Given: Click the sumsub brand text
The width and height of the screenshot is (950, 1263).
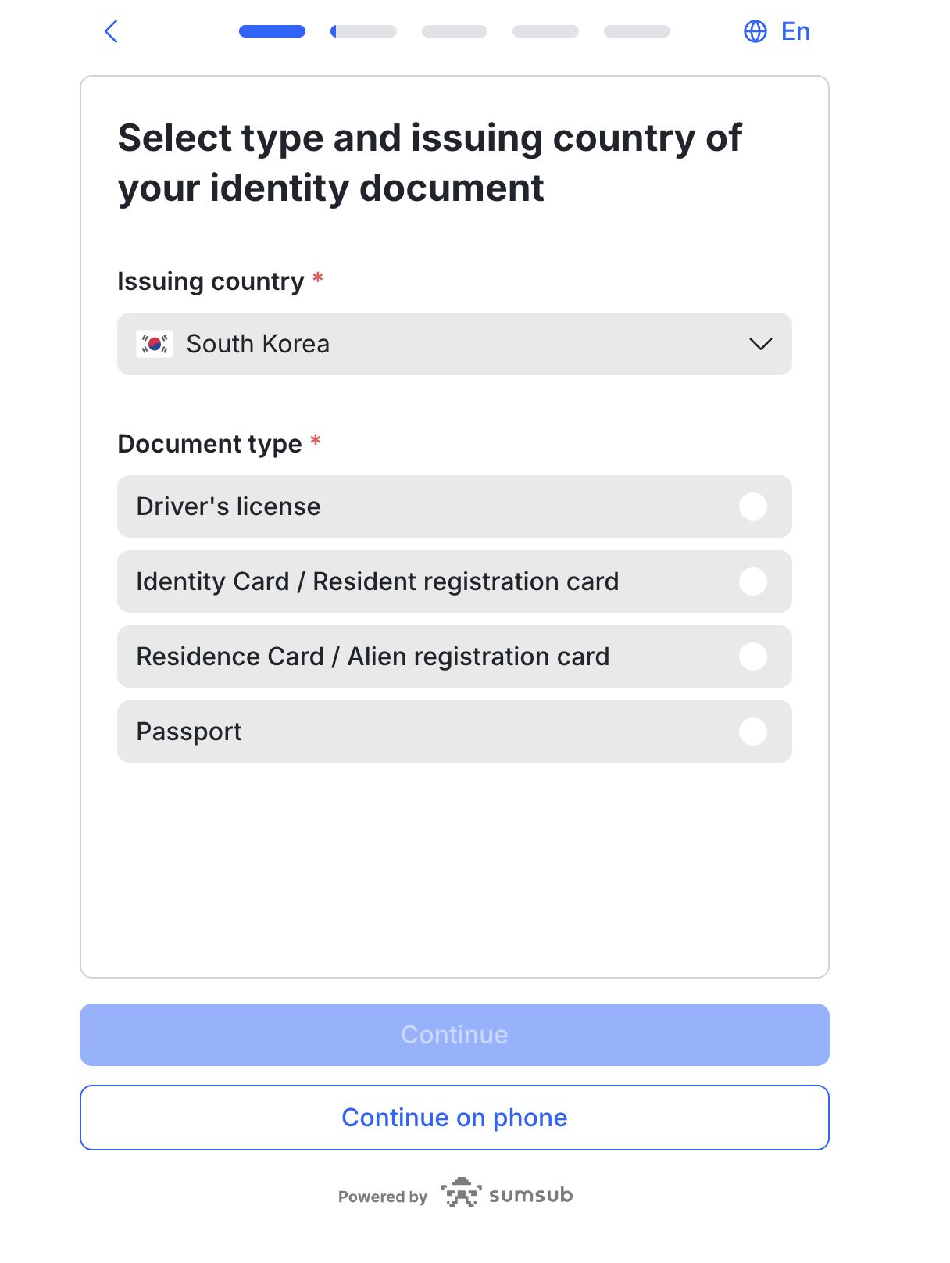Looking at the screenshot, I should (531, 1195).
